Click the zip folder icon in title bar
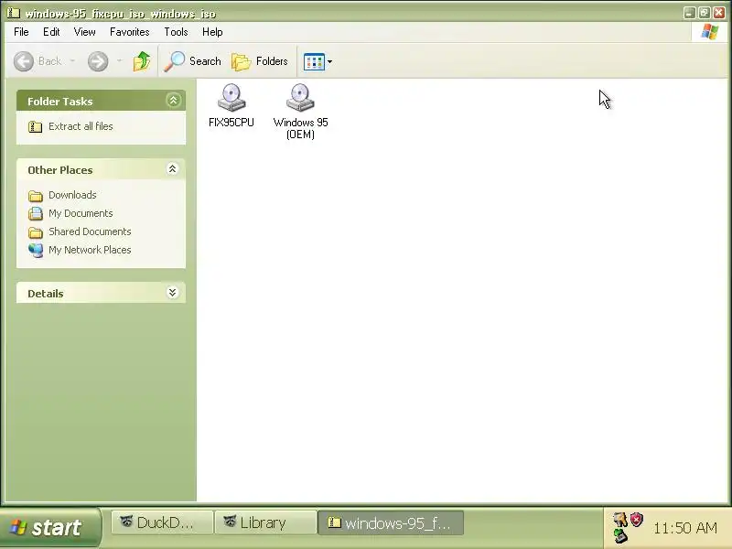 pos(14,13)
